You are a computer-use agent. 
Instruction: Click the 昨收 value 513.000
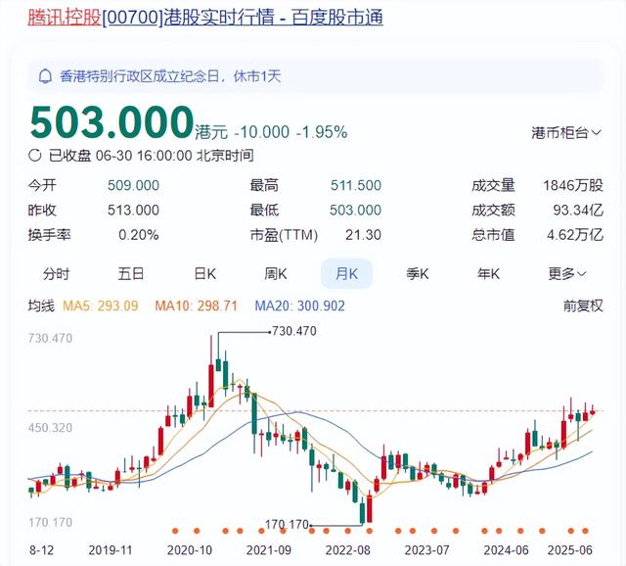click(133, 211)
